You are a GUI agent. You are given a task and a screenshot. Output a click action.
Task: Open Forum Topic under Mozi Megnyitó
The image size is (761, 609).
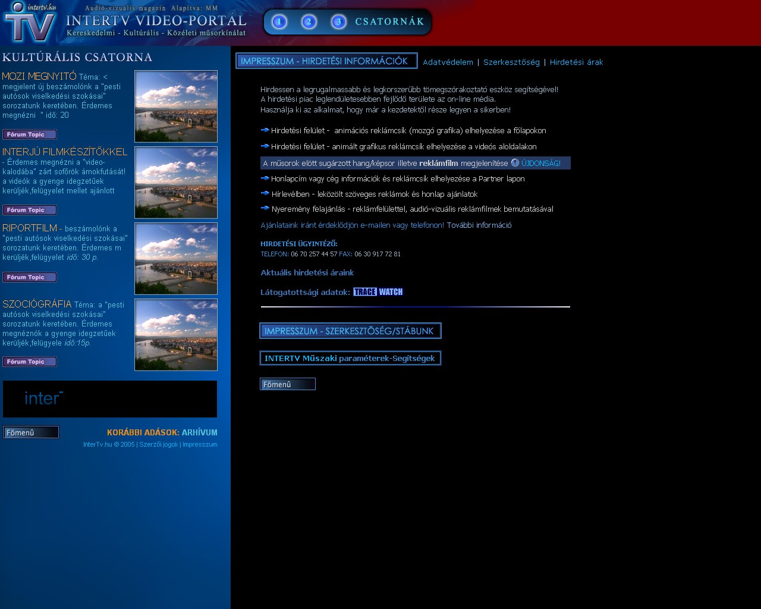click(x=30, y=134)
